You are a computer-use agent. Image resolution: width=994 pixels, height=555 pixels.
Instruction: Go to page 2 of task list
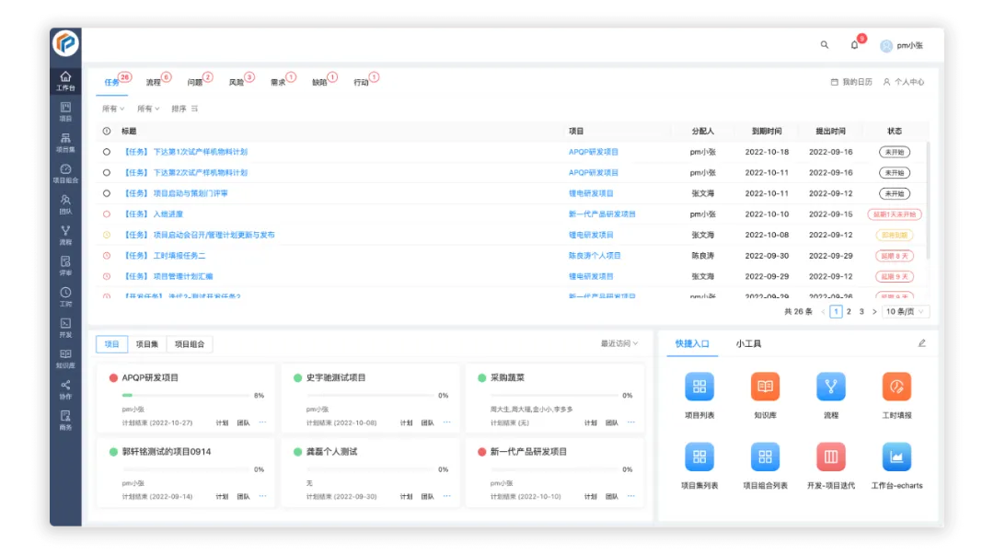tap(849, 311)
